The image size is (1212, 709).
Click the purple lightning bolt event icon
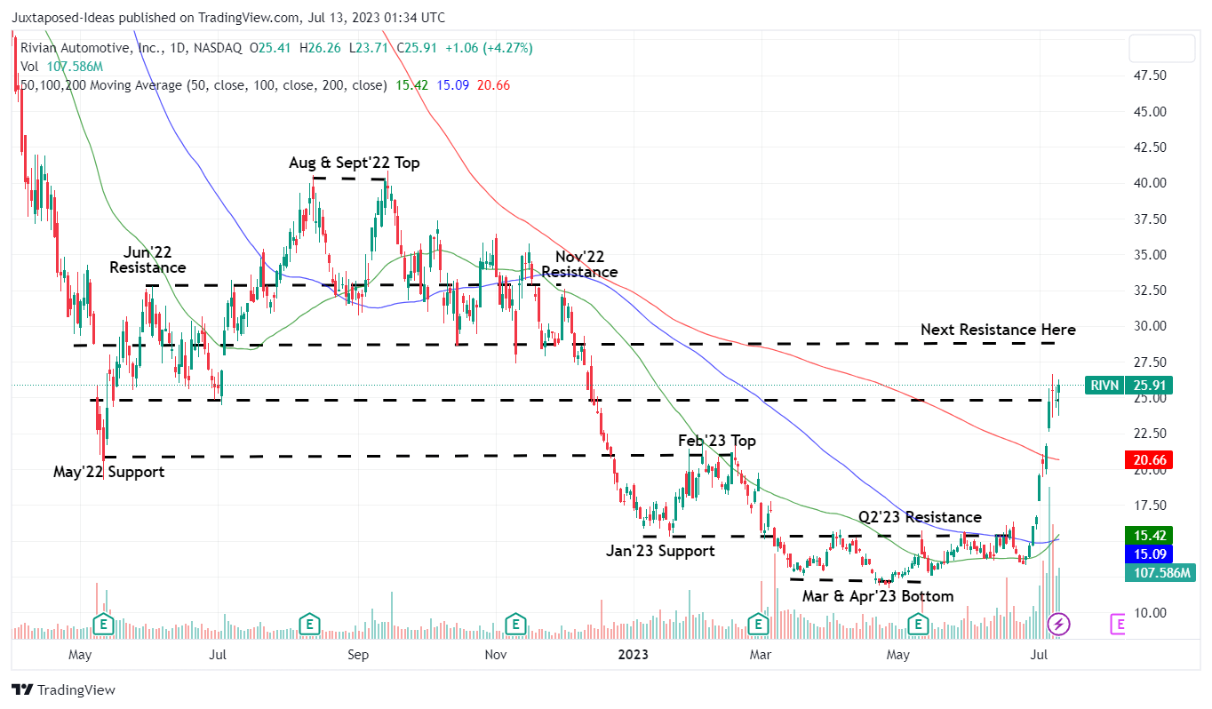1058,624
